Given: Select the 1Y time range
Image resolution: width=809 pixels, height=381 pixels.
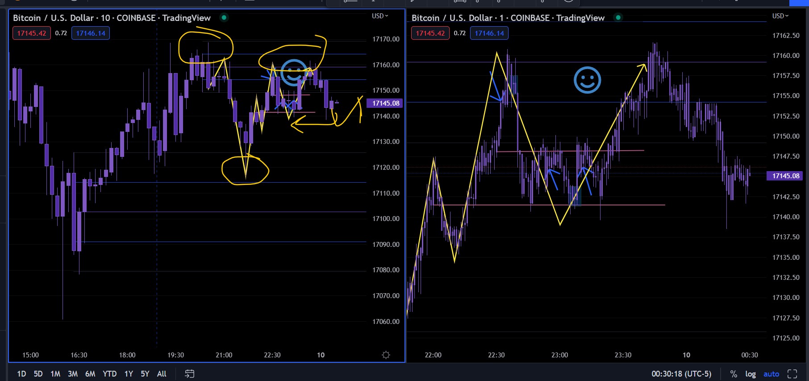Looking at the screenshot, I should point(129,374).
